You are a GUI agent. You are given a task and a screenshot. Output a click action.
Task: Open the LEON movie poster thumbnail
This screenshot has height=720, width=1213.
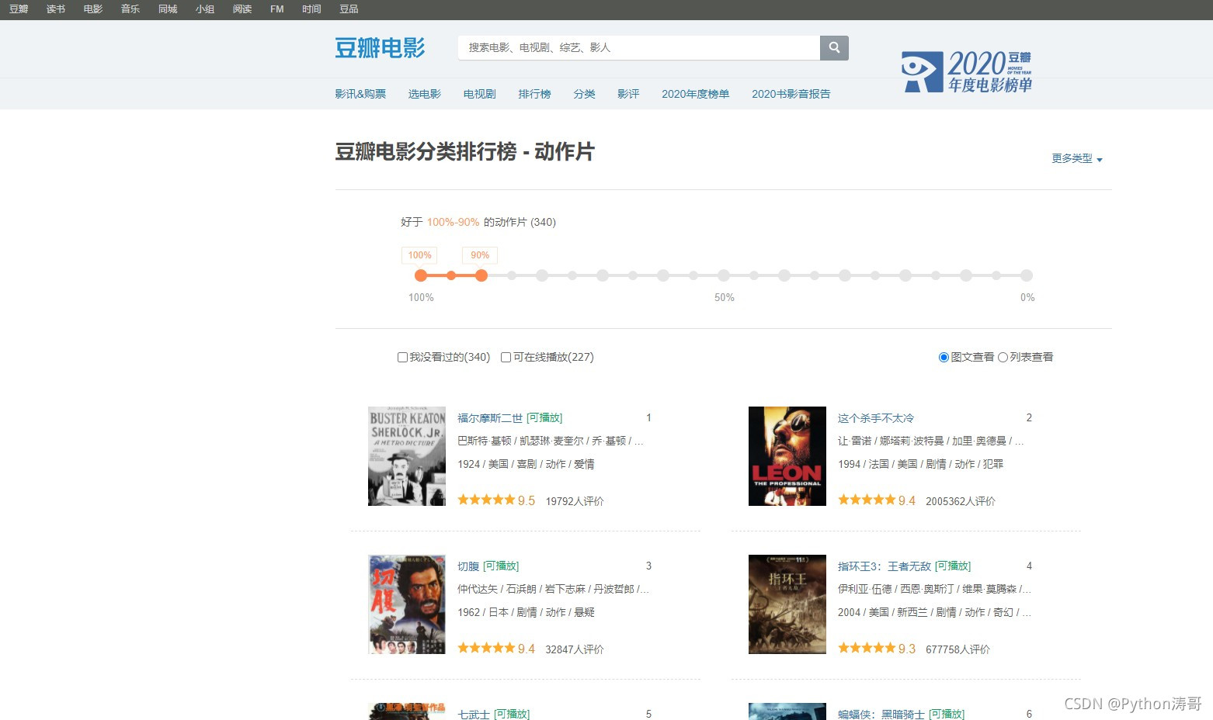tap(787, 456)
